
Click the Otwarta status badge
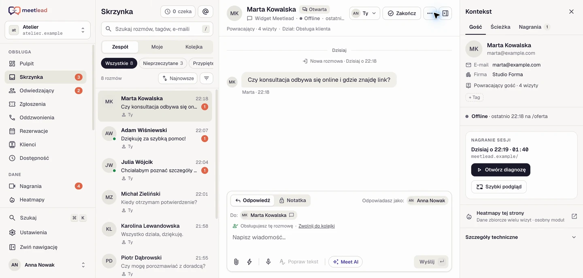point(315,9)
